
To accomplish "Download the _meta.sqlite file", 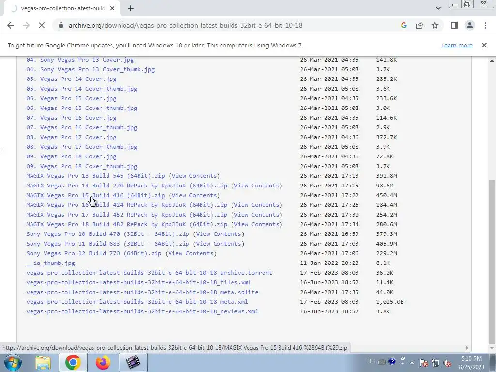I will [x=142, y=292].
